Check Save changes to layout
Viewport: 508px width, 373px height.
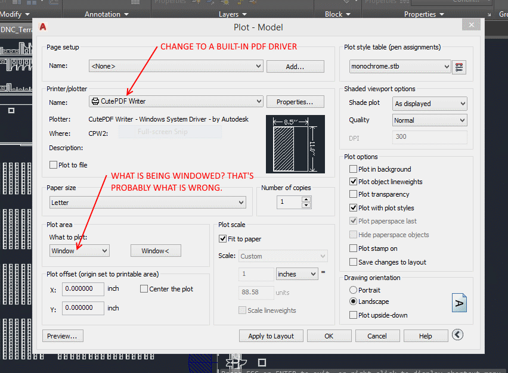pyautogui.click(x=353, y=262)
